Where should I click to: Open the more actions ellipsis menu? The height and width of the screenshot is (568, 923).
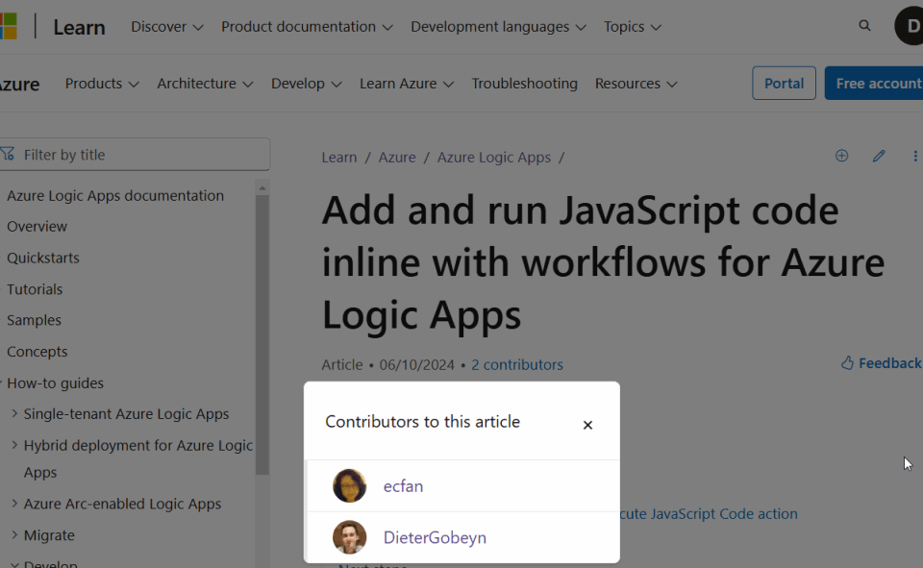[x=914, y=156]
